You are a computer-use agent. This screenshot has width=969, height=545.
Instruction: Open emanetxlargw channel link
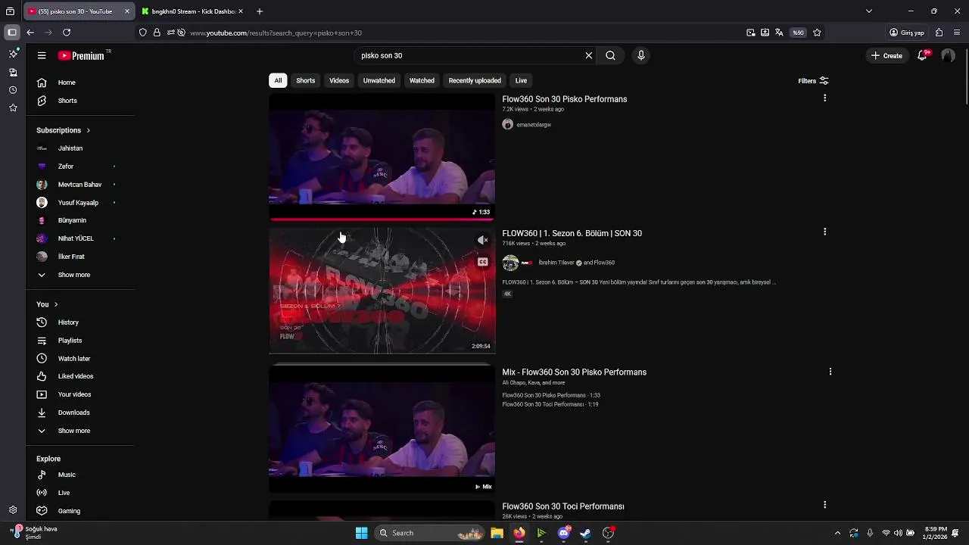click(533, 125)
